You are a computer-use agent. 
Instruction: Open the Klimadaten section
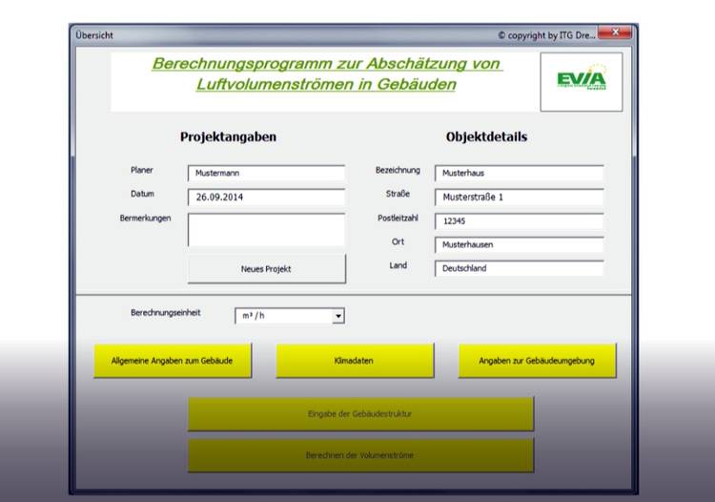355,361
